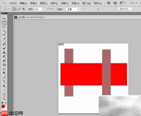Select the Dodge tool
Screen dimensions: 141x116
point(4,73)
